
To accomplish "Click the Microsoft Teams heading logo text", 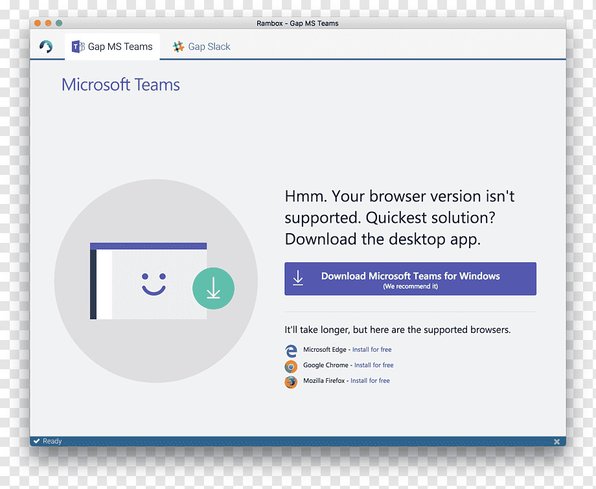I will coord(120,85).
